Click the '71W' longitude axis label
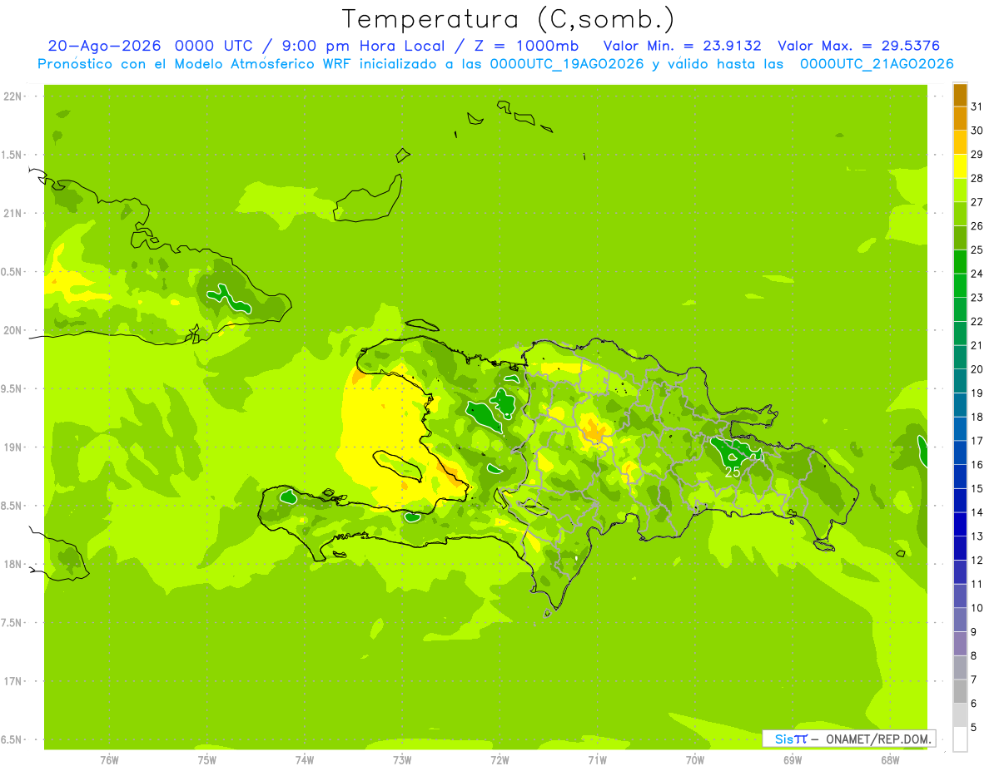The width and height of the screenshot is (999, 771). point(597,760)
